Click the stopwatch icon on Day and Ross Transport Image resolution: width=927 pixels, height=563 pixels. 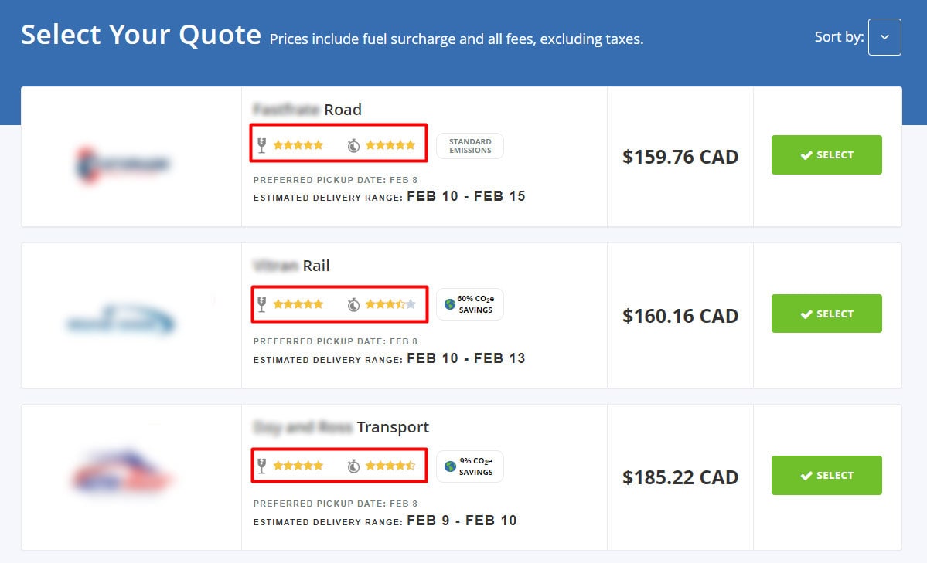click(354, 466)
